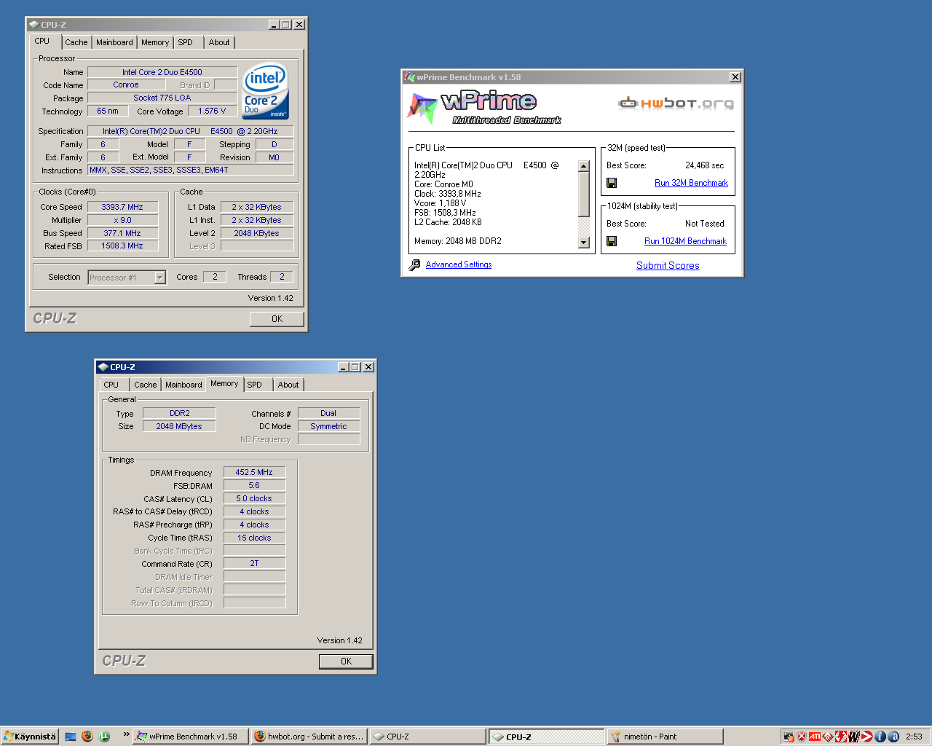Image resolution: width=932 pixels, height=746 pixels.
Task: Open Cache tab in CPU-Z Processor window
Action: pyautogui.click(x=76, y=42)
